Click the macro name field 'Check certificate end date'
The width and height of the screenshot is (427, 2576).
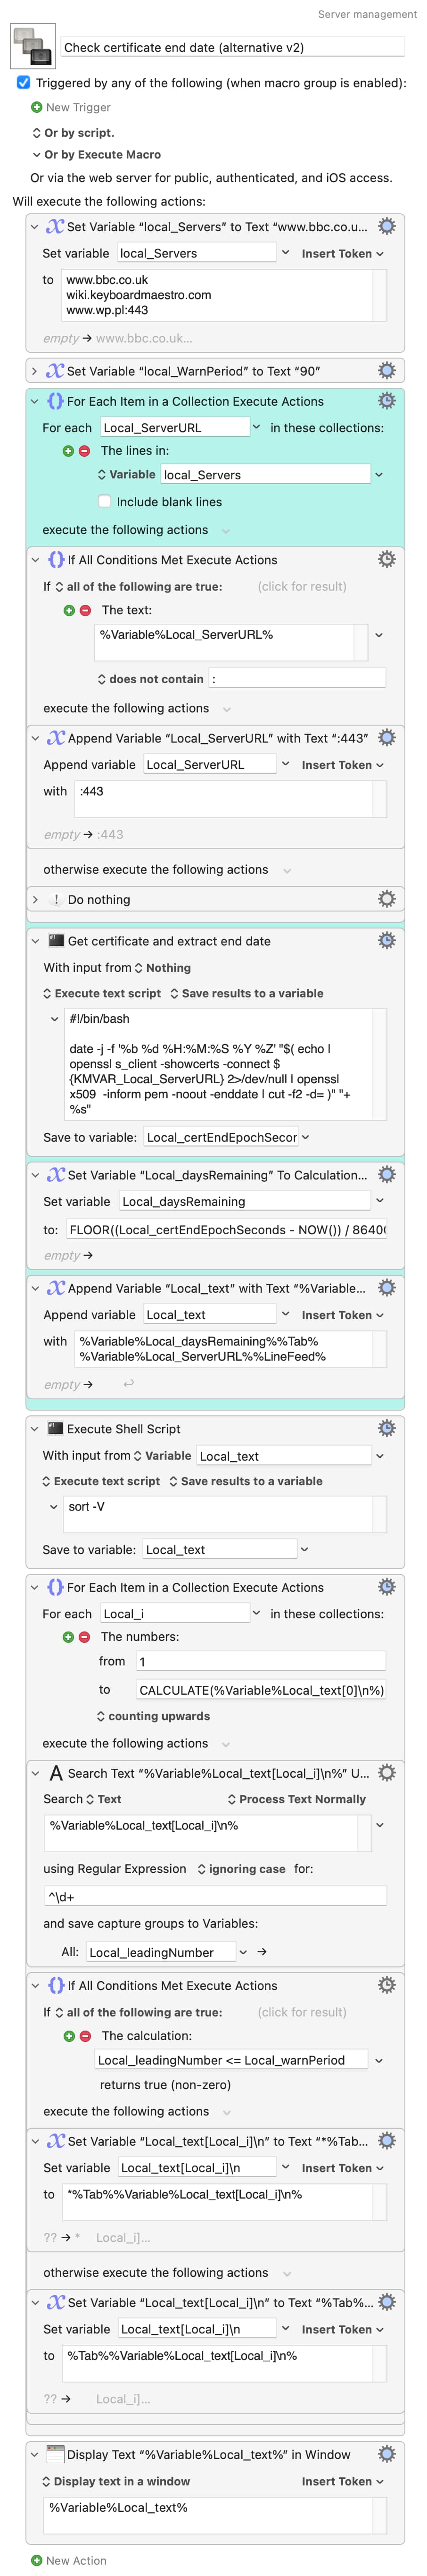pos(232,47)
